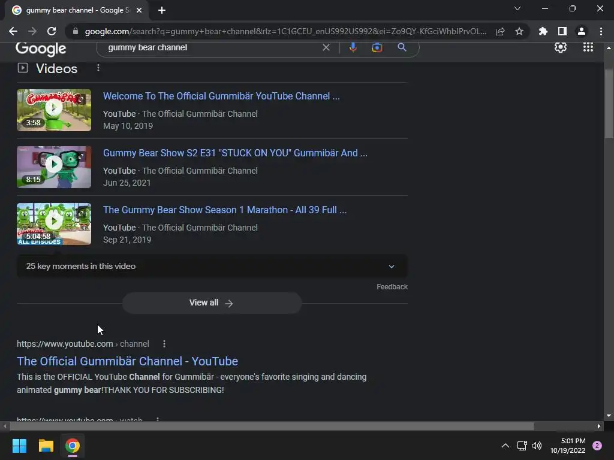Click the youtube.com channel URL text

[83, 344]
